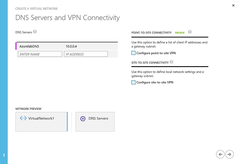
Task: Enable Configure point-to-site VPN checkbox
Action: coord(134,53)
